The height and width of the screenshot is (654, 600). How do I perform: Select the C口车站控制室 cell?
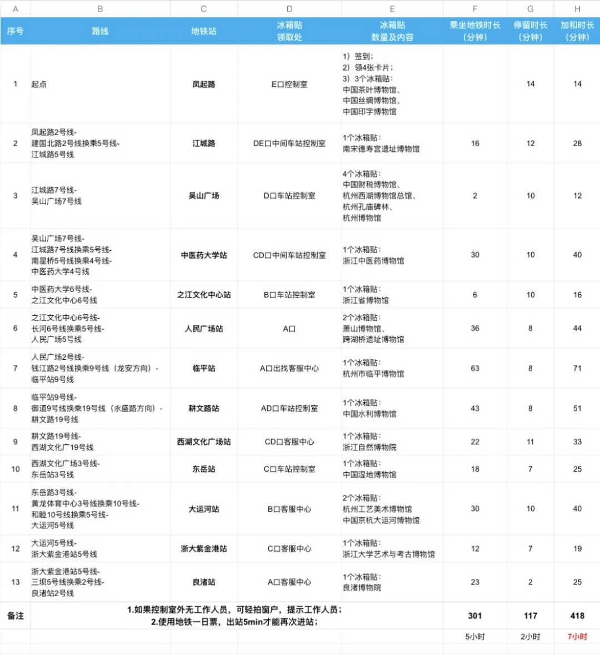tap(289, 469)
